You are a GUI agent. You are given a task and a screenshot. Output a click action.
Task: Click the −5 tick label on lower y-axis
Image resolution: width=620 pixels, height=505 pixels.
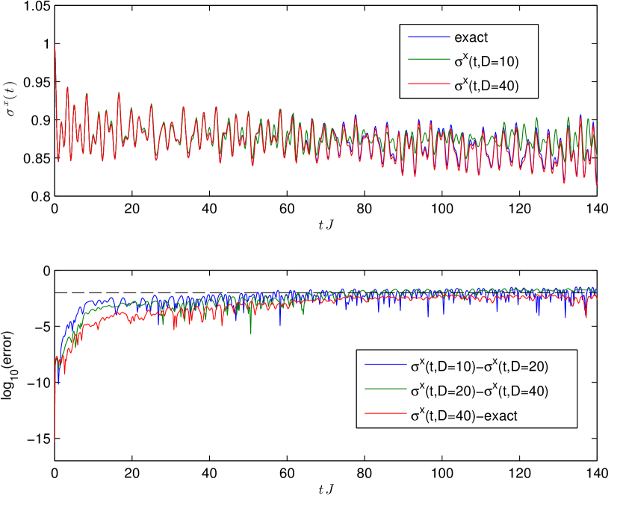[x=41, y=327]
